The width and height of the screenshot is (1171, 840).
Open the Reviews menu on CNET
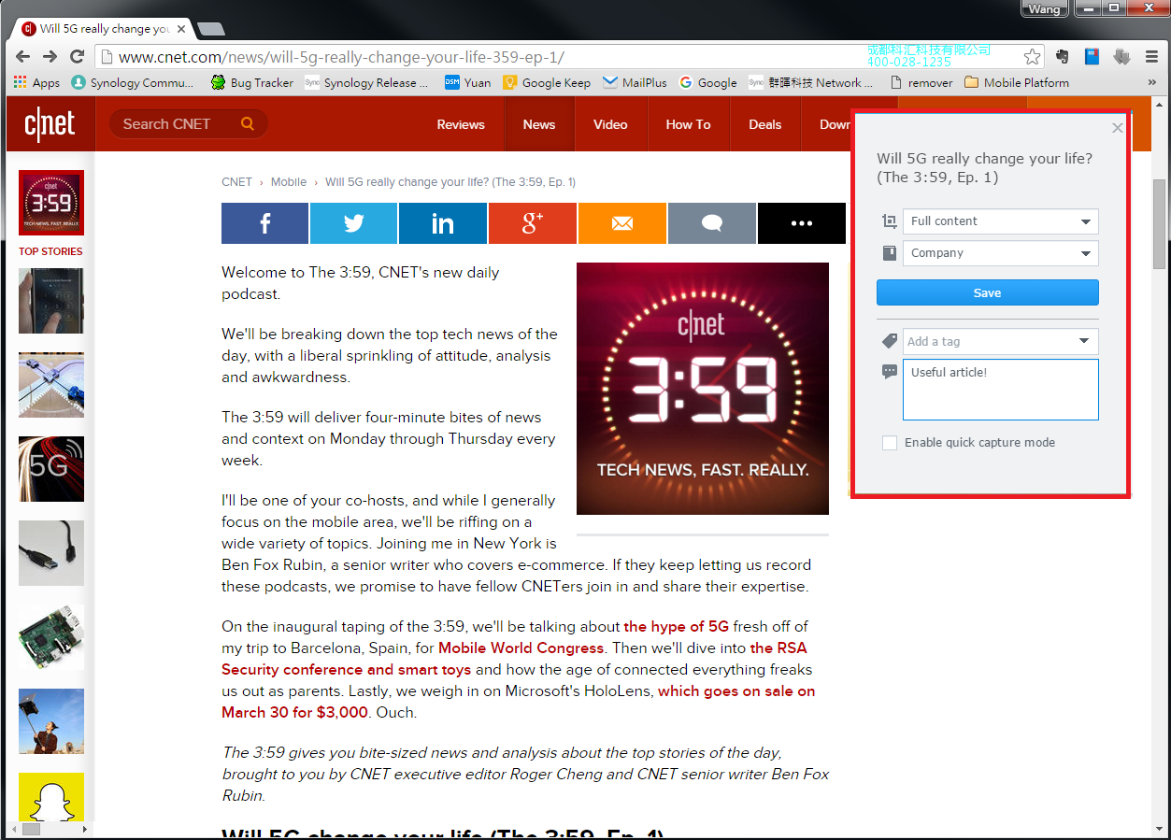(461, 124)
